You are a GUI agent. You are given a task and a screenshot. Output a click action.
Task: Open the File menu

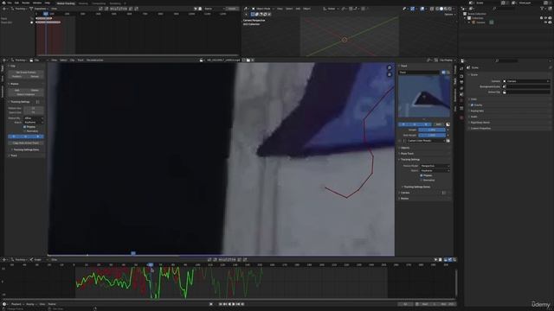pos(10,3)
